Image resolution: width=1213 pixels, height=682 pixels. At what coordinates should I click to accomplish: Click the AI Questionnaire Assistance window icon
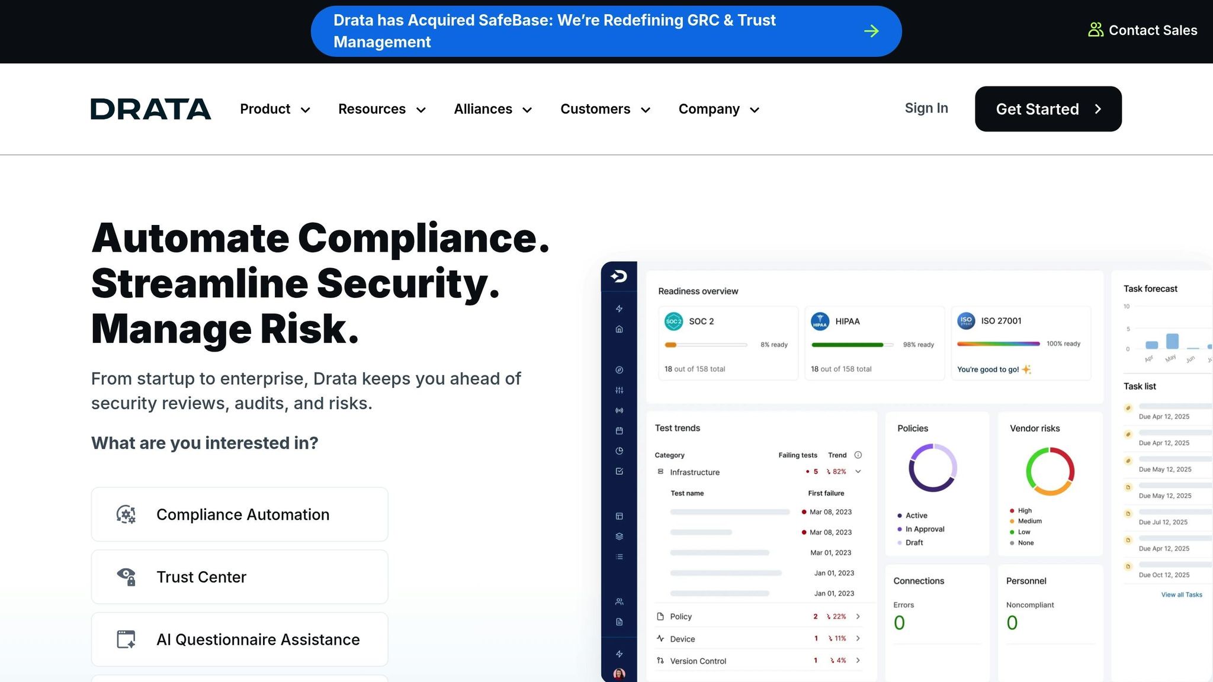pyautogui.click(x=126, y=639)
